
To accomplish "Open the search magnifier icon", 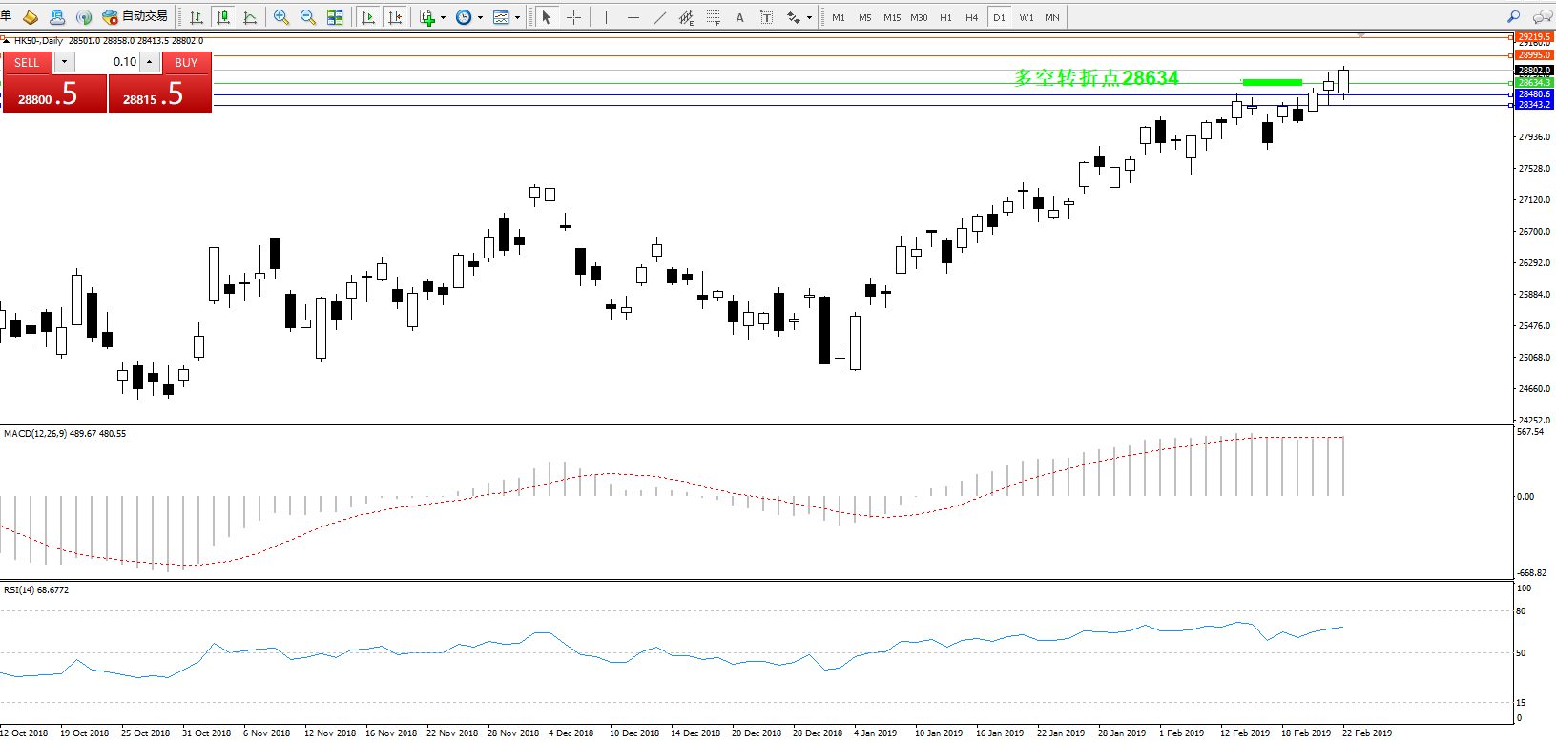I will [x=1513, y=17].
